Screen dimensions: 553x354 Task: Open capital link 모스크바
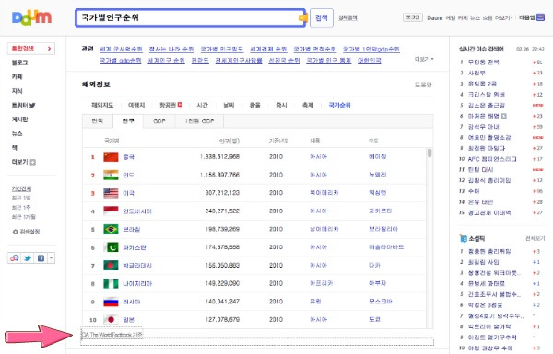point(380,302)
